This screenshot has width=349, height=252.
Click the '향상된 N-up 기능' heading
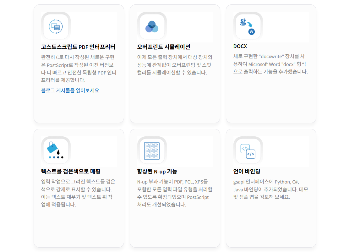click(157, 172)
